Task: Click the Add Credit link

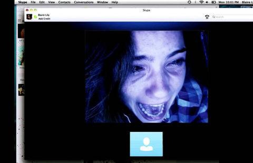Action: coord(44,19)
